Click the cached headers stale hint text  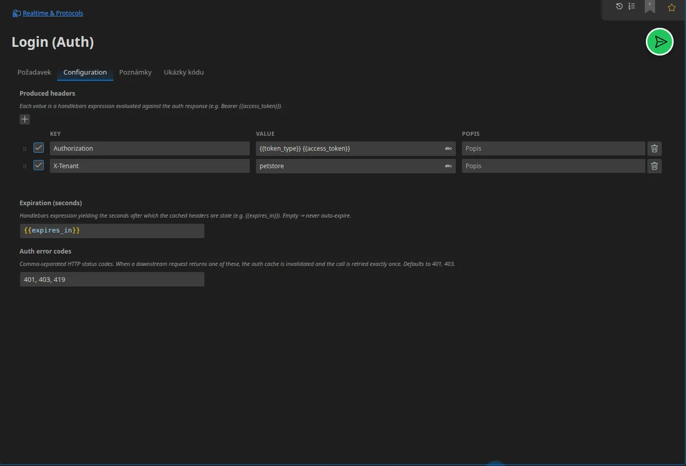(185, 216)
